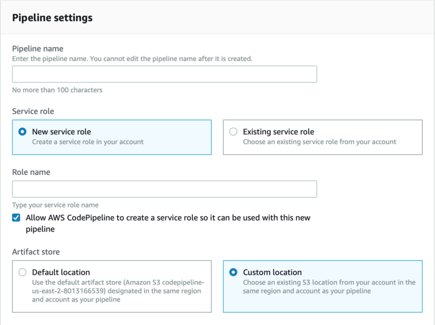Click the 'Artifact store' section label
The image size is (435, 325).
click(x=36, y=252)
